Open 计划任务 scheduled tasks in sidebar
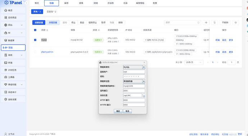 coord(13,70)
